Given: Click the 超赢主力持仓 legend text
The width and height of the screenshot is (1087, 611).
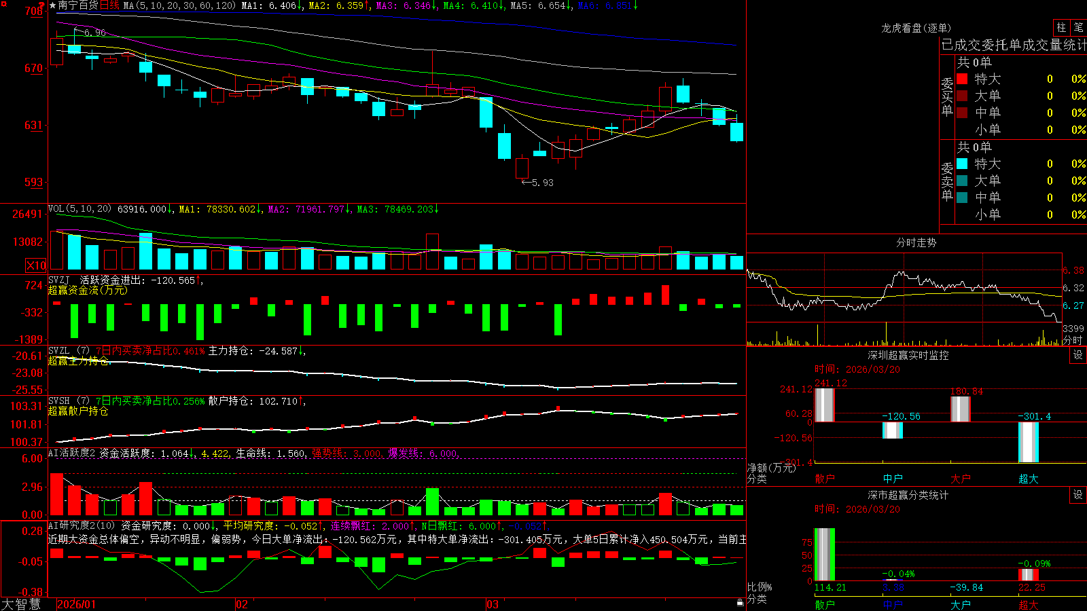Looking at the screenshot, I should [x=78, y=360].
